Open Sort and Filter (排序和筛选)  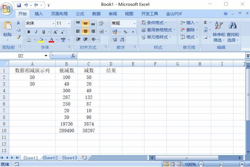[219, 31]
